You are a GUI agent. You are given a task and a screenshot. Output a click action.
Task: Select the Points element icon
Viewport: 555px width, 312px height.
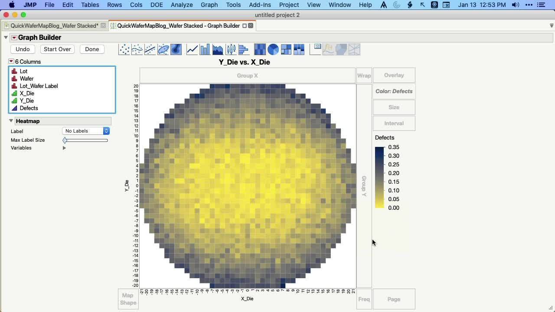[x=124, y=49]
